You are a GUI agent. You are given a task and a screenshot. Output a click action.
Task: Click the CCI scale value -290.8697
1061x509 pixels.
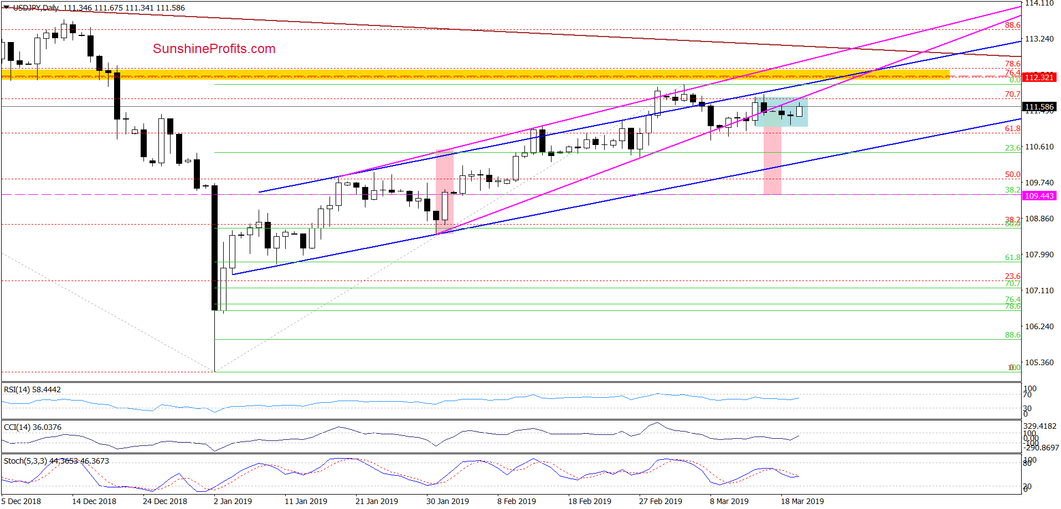click(1041, 448)
